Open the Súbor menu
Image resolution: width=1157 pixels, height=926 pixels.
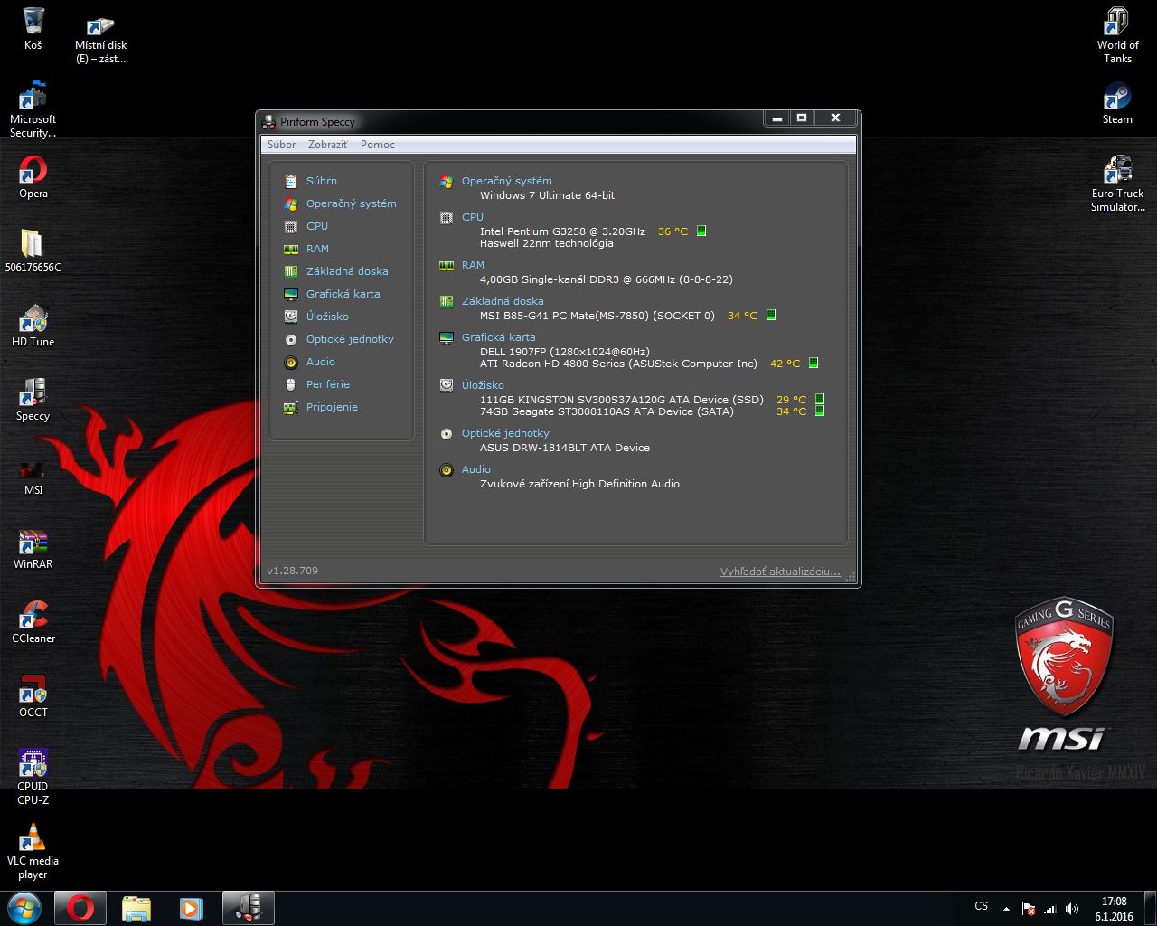(281, 145)
